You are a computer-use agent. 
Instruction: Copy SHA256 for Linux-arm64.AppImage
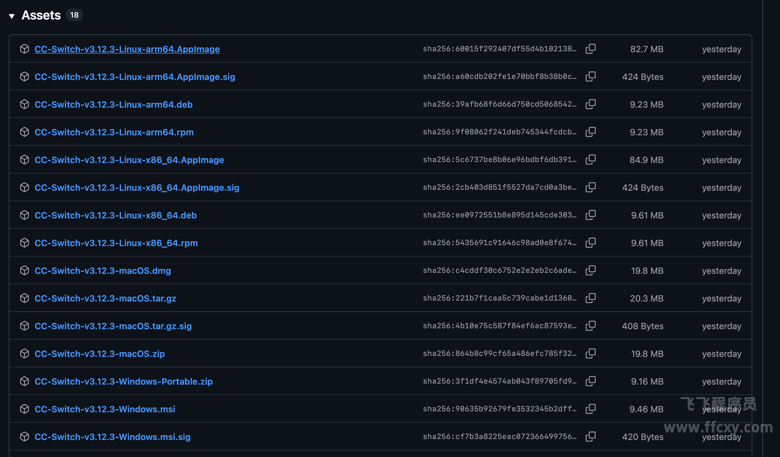click(590, 49)
